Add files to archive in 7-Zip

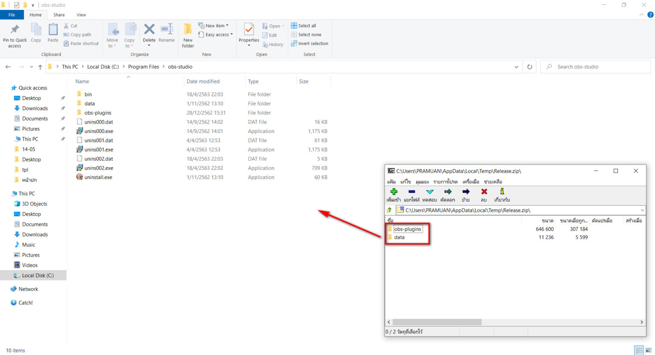point(393,193)
